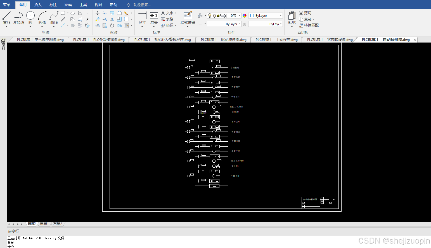The image size is (431, 248).
Task: Click the Extend tool in Modify panel
Action: click(105, 19)
